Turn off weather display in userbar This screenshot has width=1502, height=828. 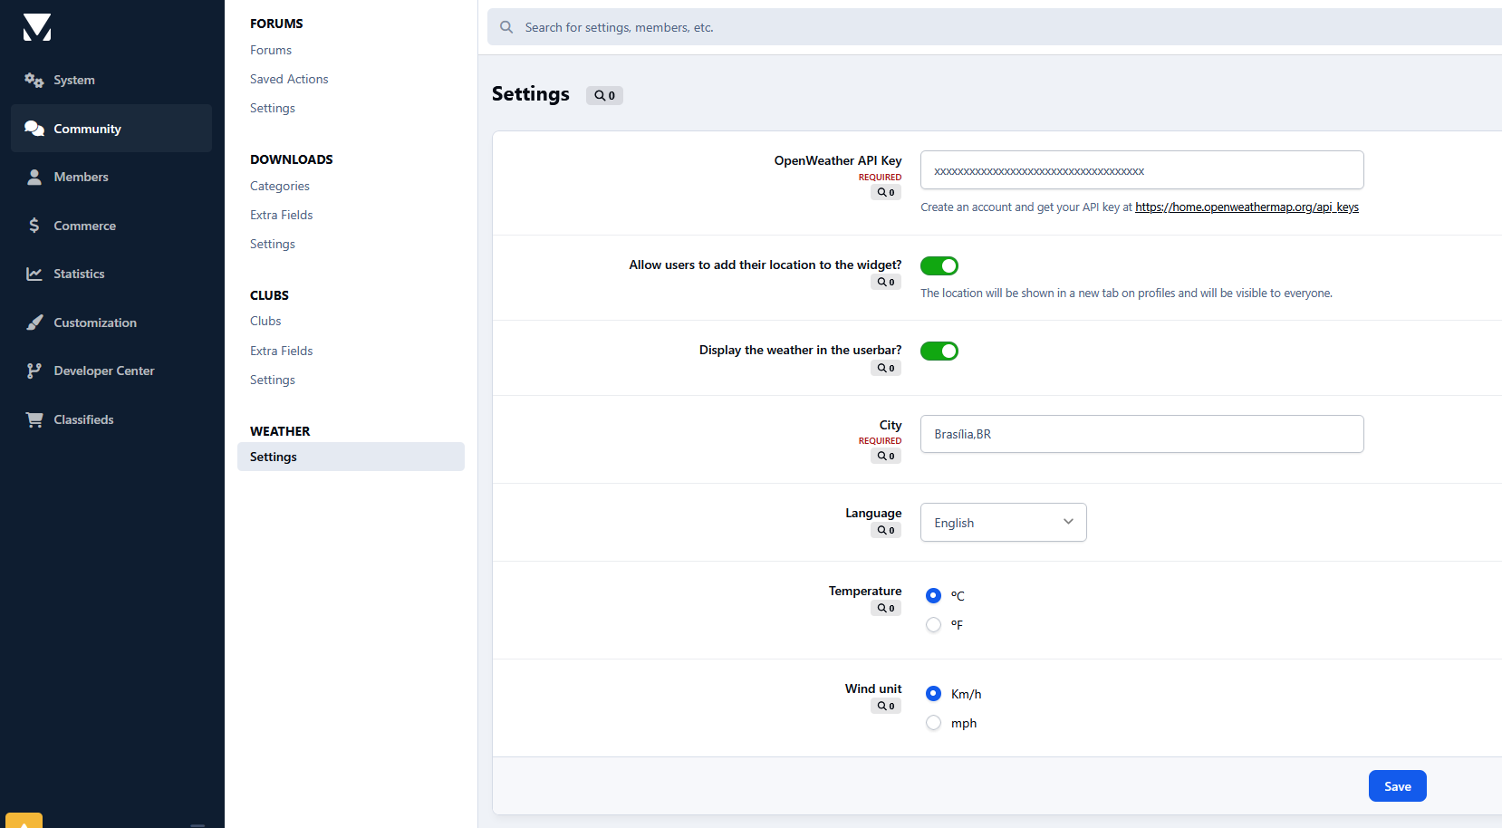point(939,351)
